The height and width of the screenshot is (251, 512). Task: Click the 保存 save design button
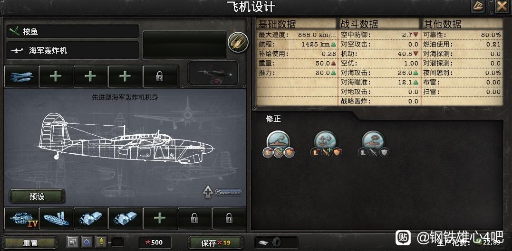[215, 243]
